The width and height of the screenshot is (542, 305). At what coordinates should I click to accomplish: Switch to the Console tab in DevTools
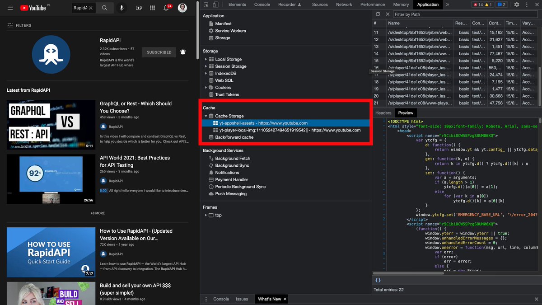tap(262, 5)
